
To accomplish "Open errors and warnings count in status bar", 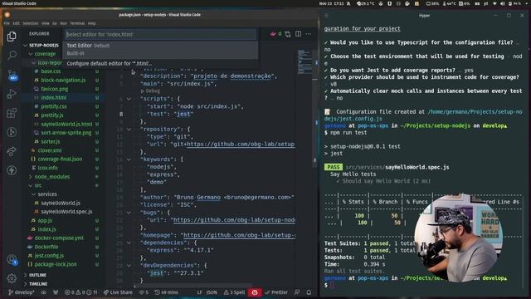I will [80, 292].
